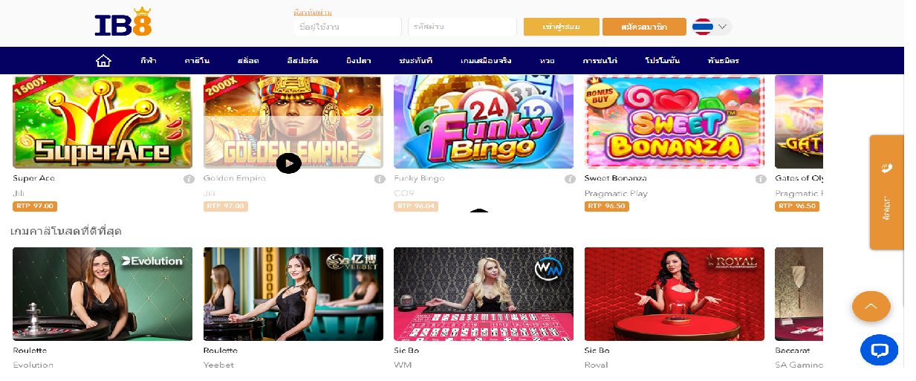The width and height of the screenshot is (916, 381).
Task: Focus the username input field
Action: pos(348,27)
